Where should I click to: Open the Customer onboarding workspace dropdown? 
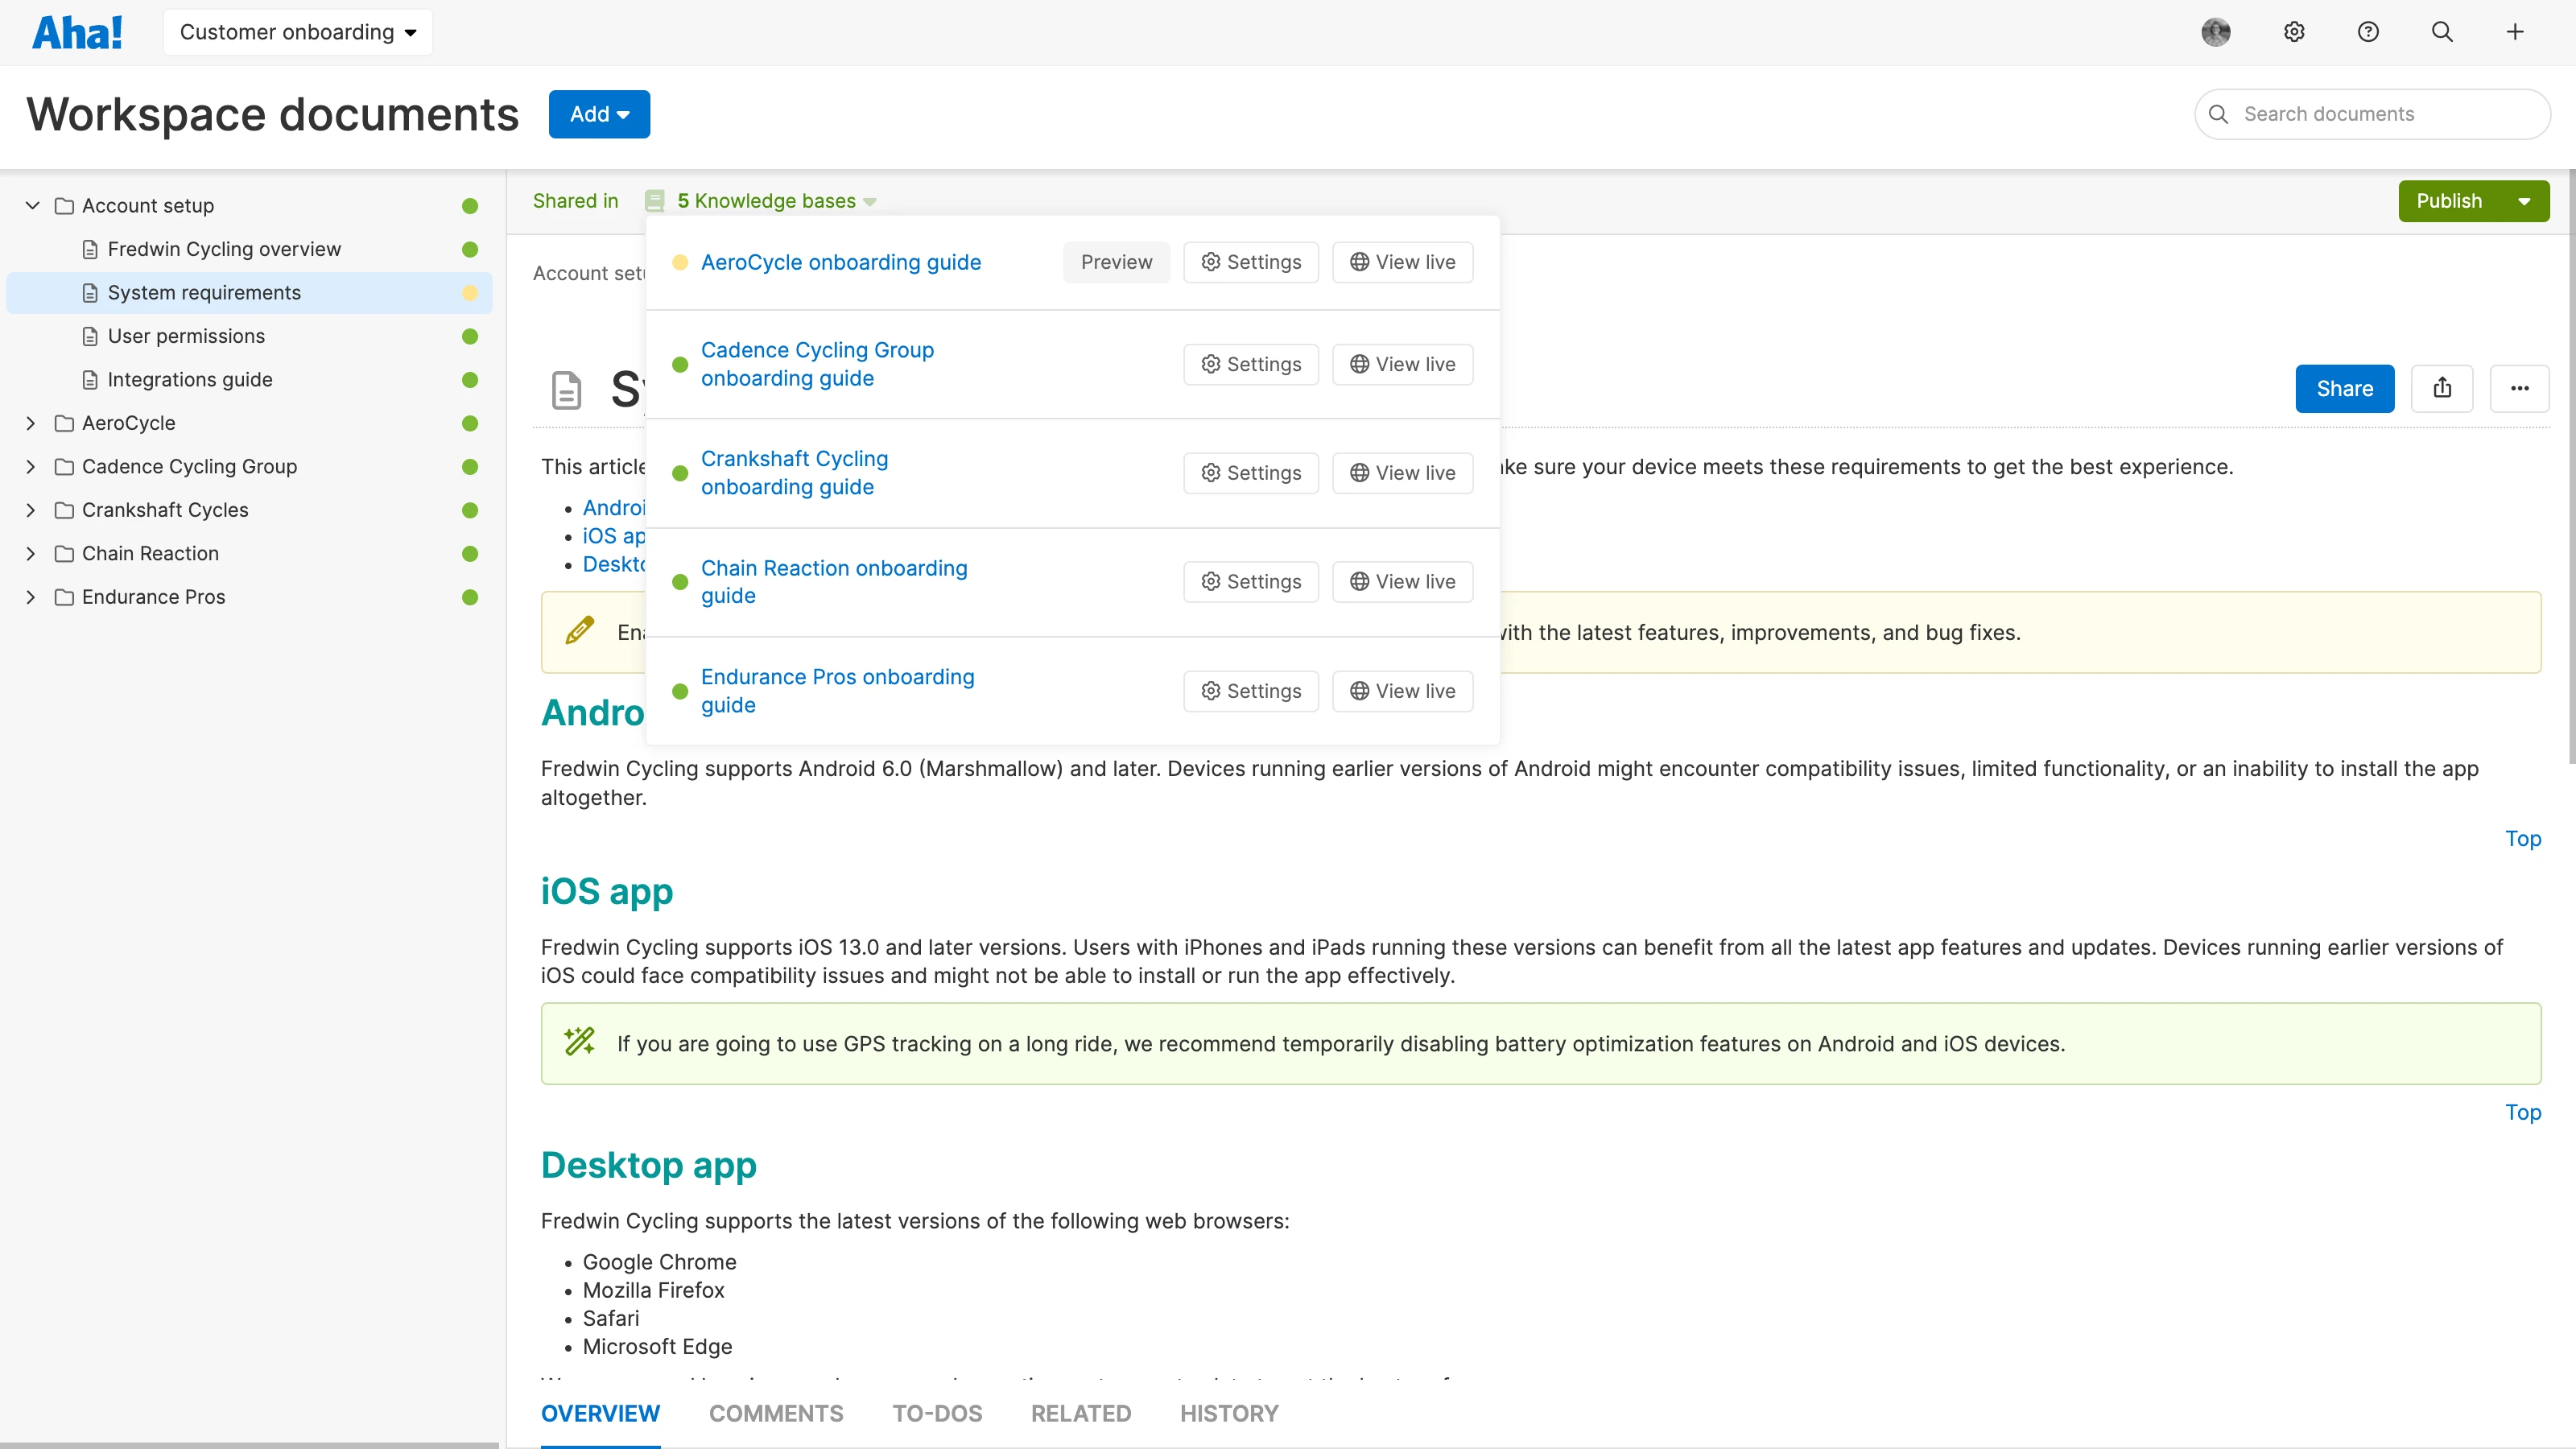(297, 32)
